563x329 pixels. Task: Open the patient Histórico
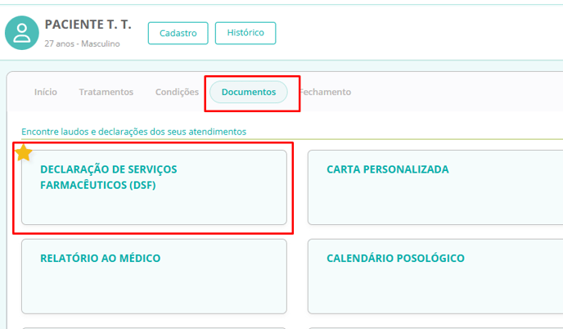click(245, 33)
